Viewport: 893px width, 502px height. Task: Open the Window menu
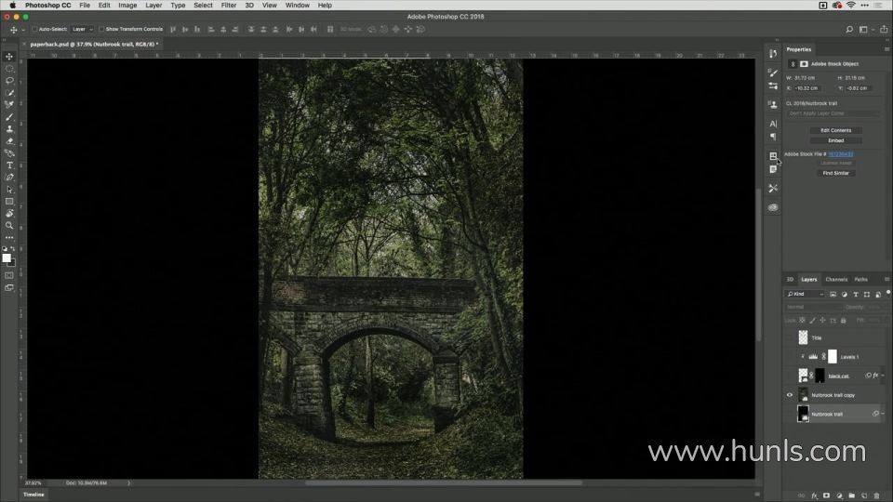[298, 6]
